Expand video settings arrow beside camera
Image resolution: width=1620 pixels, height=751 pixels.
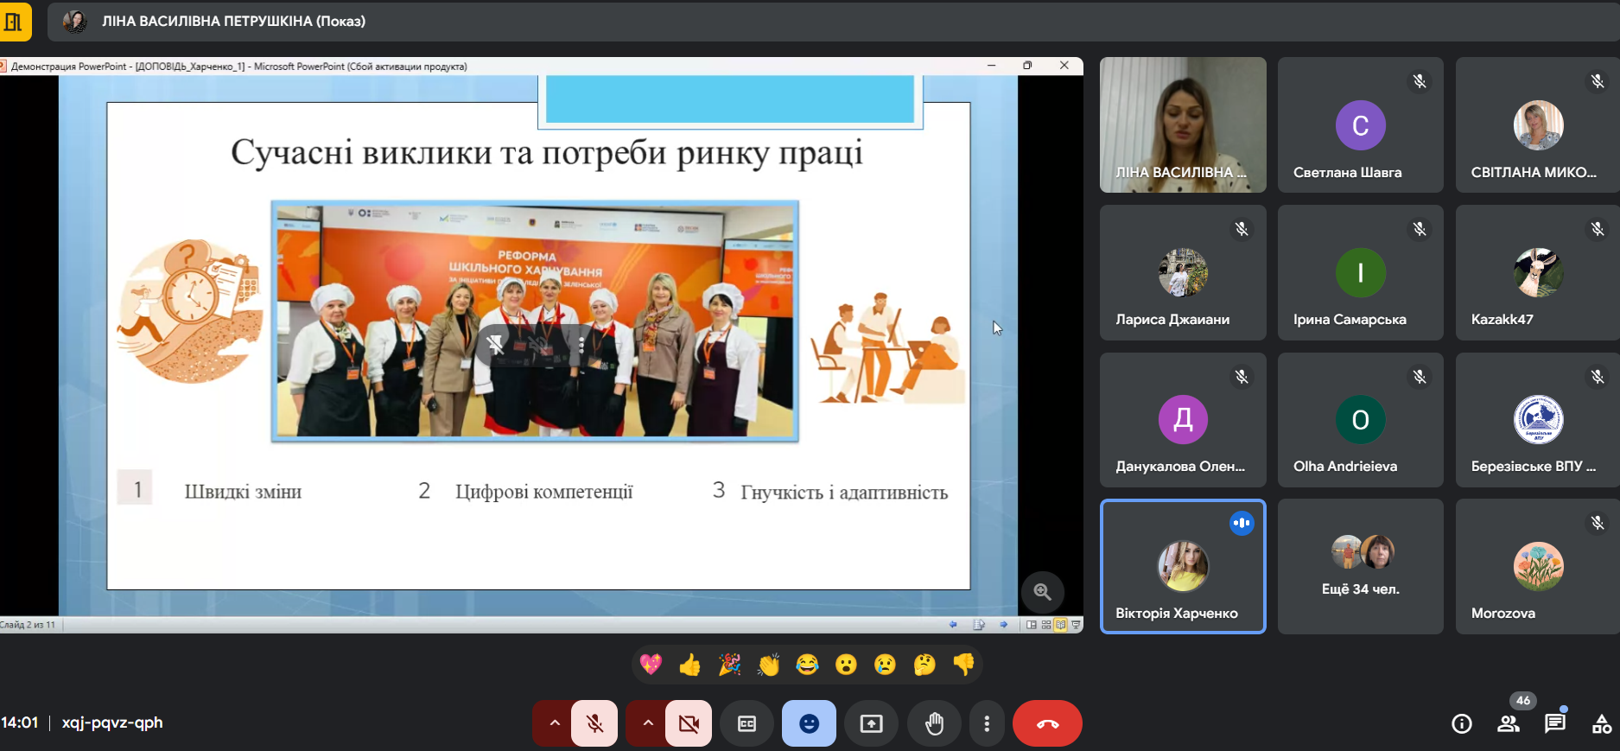click(648, 723)
